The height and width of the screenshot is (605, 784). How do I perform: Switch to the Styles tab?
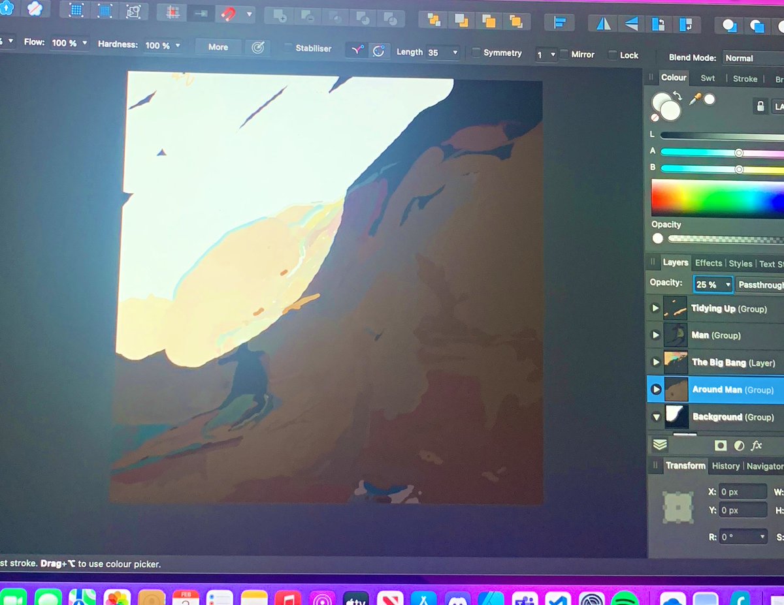[740, 264]
